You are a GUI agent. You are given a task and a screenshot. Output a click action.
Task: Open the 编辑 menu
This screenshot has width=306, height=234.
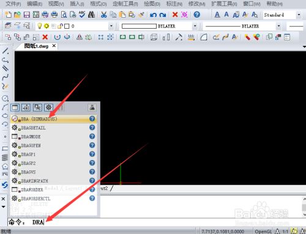point(34,4)
